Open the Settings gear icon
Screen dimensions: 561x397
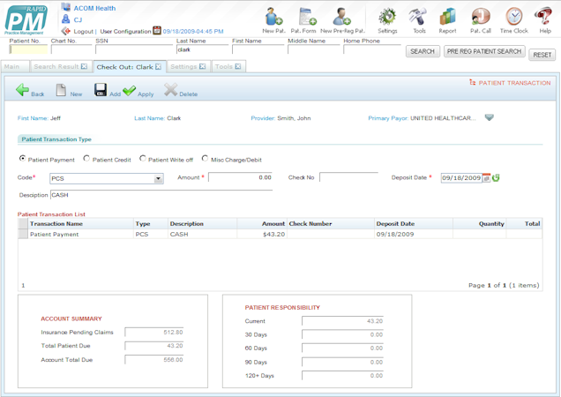387,17
